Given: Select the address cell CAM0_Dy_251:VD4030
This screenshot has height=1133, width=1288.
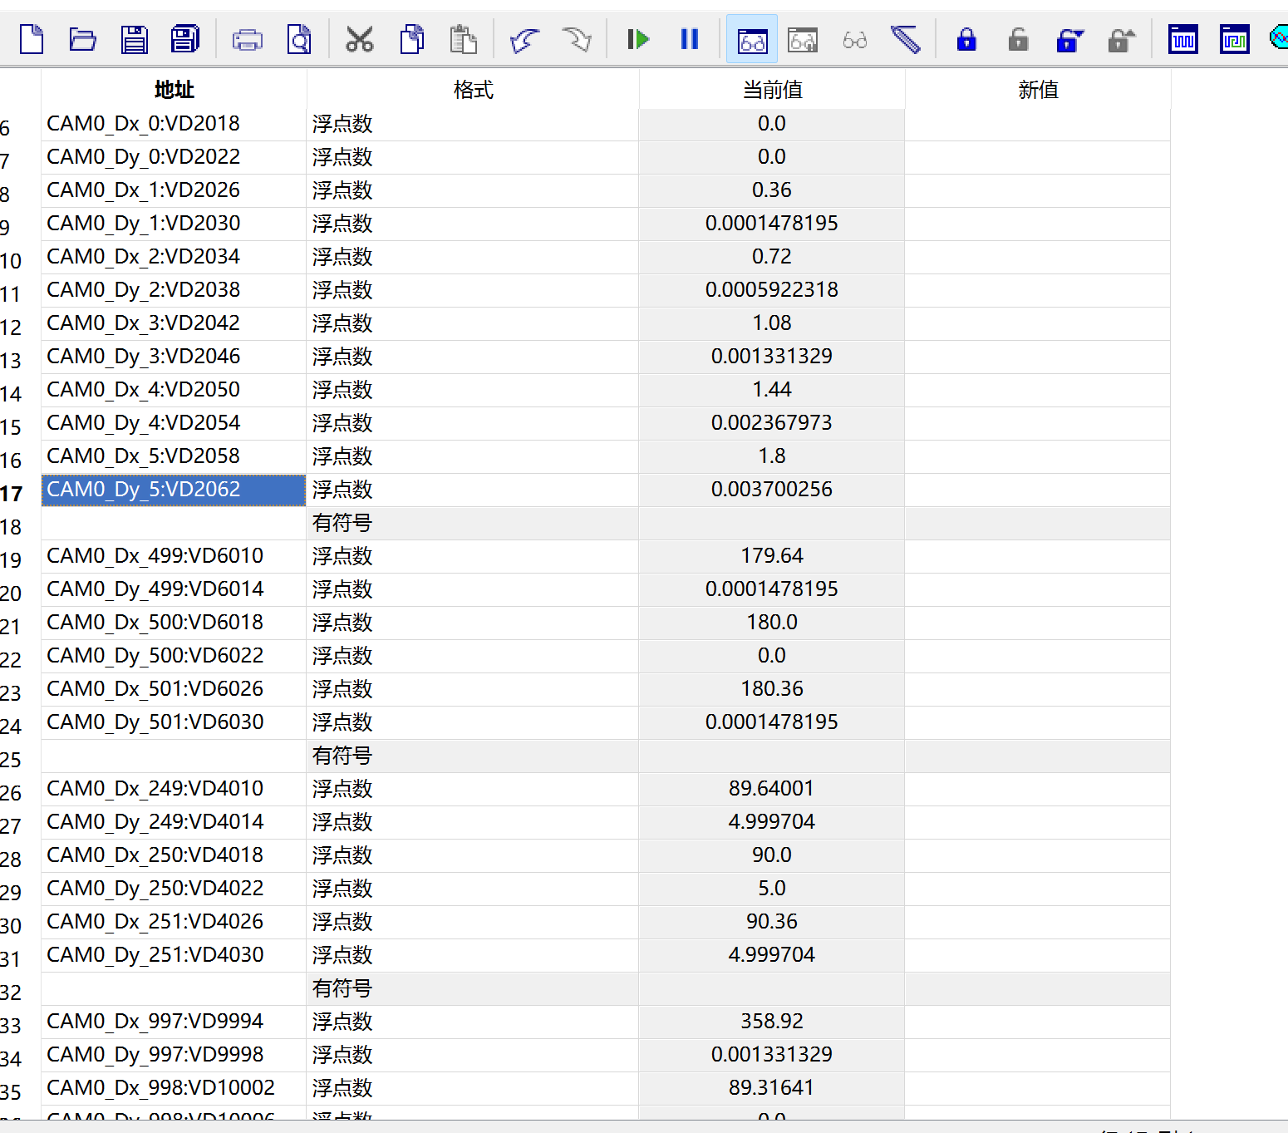Looking at the screenshot, I should [174, 955].
